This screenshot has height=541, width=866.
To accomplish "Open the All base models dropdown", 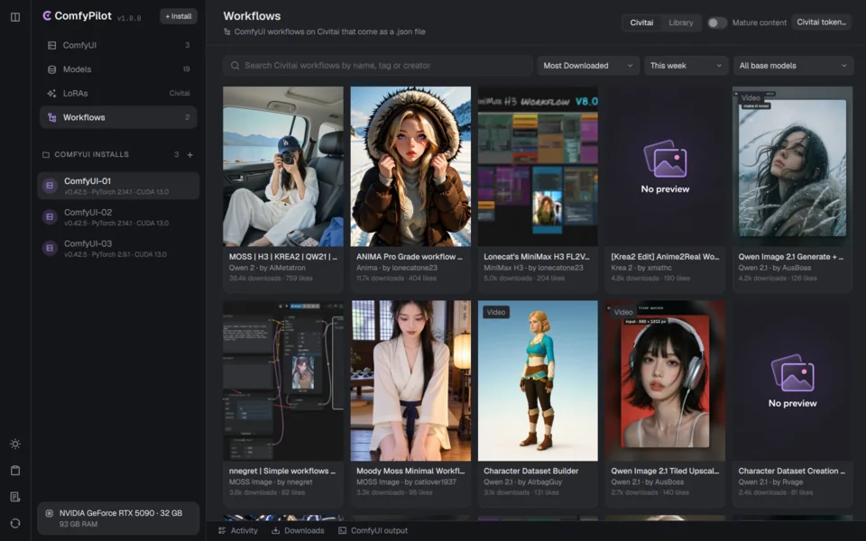I will tap(793, 66).
